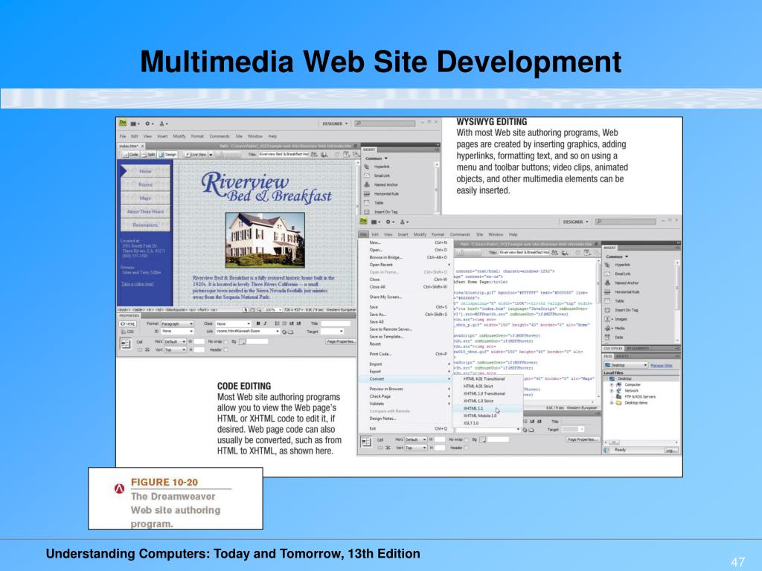Click the Images icon in front window's Insert panel
The height and width of the screenshot is (571, 762).
tap(607, 319)
